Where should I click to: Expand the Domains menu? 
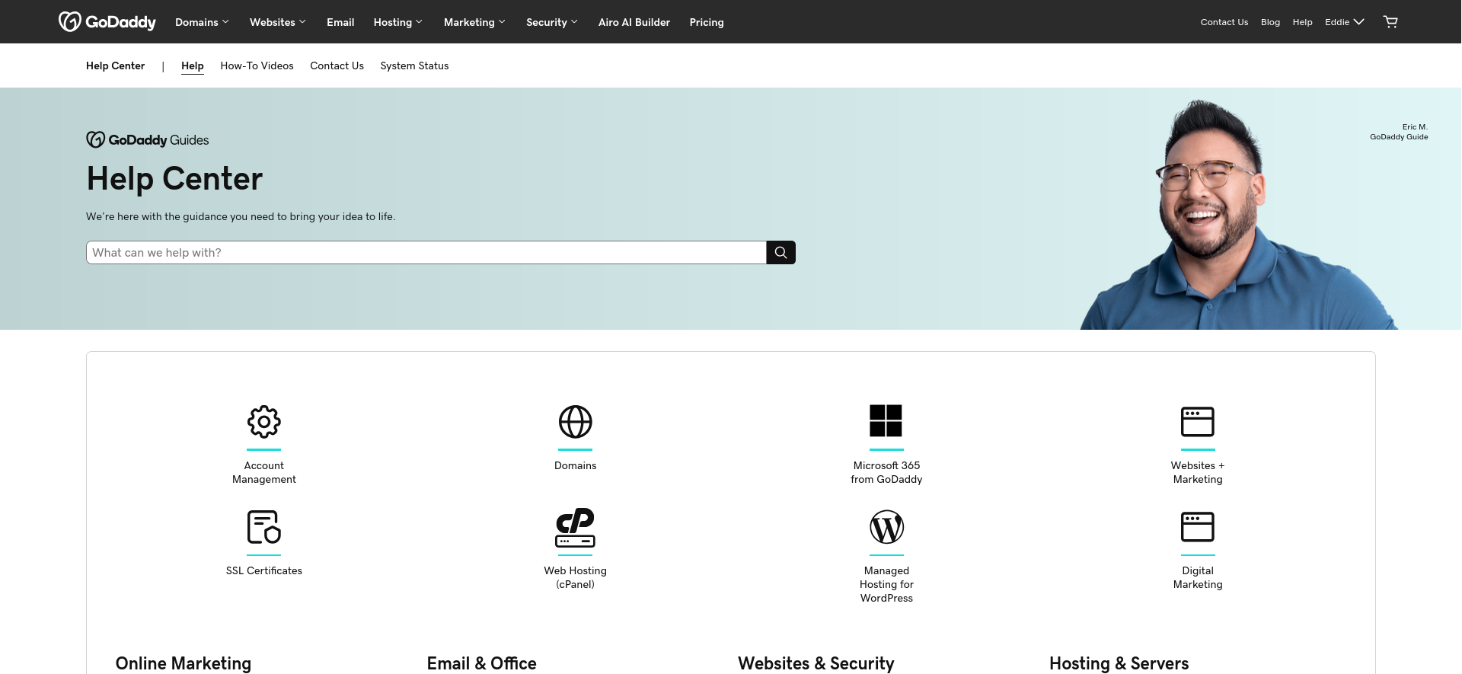coord(202,22)
